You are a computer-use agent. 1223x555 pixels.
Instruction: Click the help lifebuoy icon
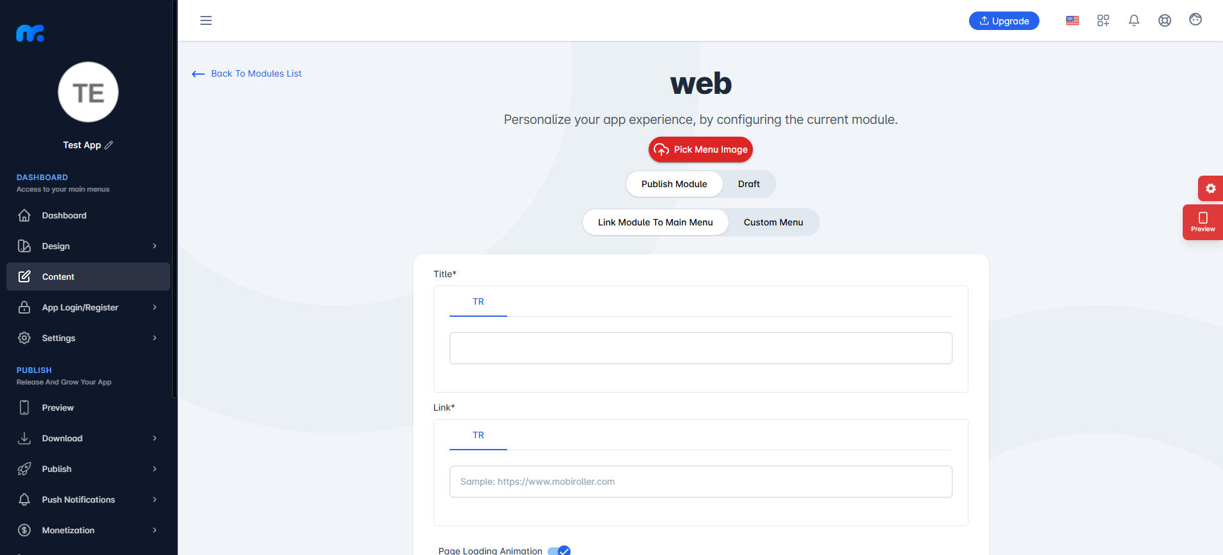pos(1165,20)
